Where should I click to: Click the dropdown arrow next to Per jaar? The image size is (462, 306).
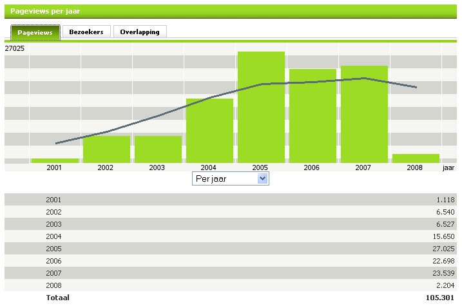[x=262, y=178]
